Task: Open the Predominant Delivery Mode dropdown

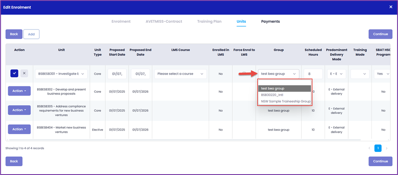Action: click(336, 74)
